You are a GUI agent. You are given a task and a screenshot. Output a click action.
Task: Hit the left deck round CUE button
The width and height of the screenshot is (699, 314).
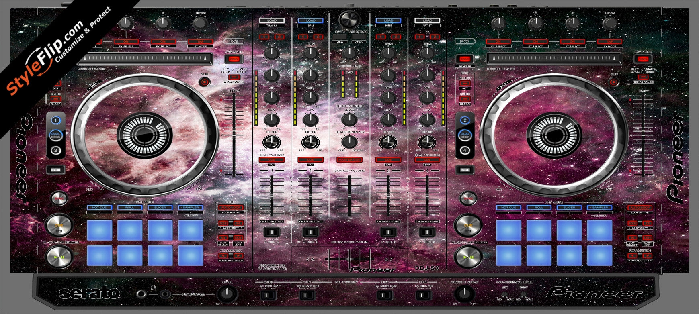click(59, 226)
